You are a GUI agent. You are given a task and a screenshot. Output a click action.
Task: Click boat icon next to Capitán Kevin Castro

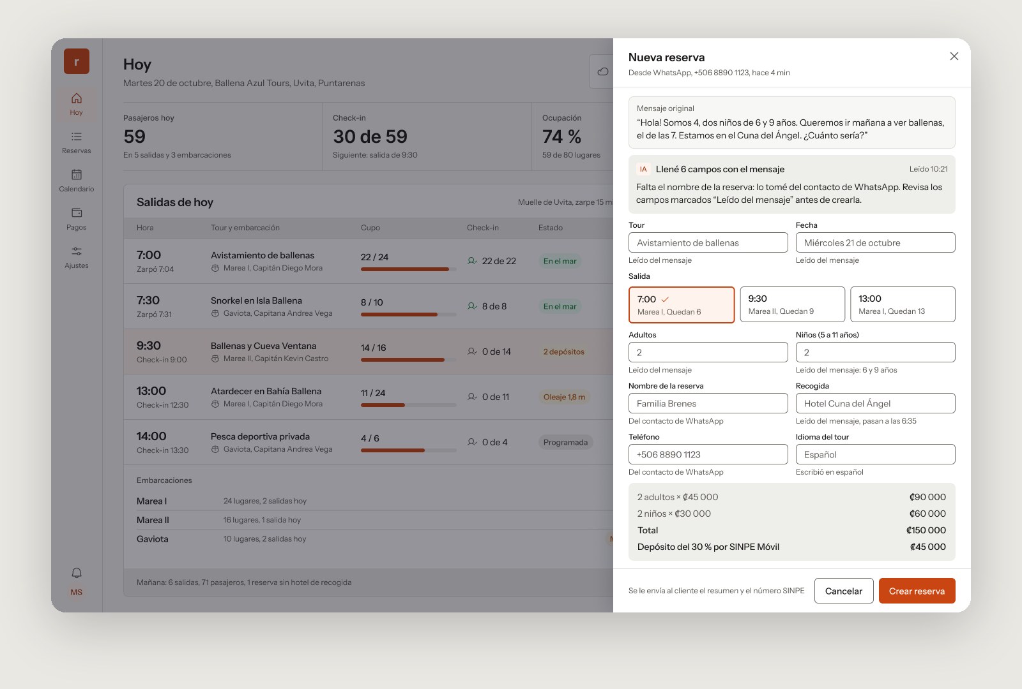point(215,359)
